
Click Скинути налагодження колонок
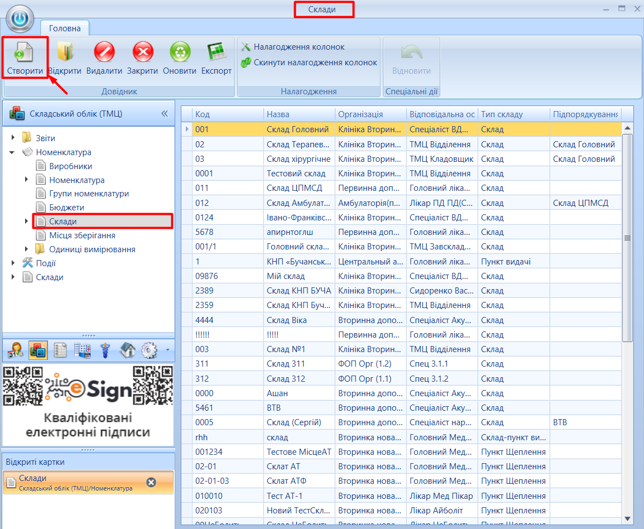pyautogui.click(x=309, y=62)
